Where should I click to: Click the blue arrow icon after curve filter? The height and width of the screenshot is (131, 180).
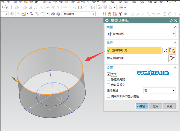125,14
